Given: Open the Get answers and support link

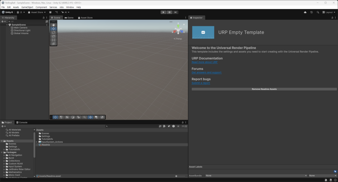Looking at the screenshot, I should 206,73.
